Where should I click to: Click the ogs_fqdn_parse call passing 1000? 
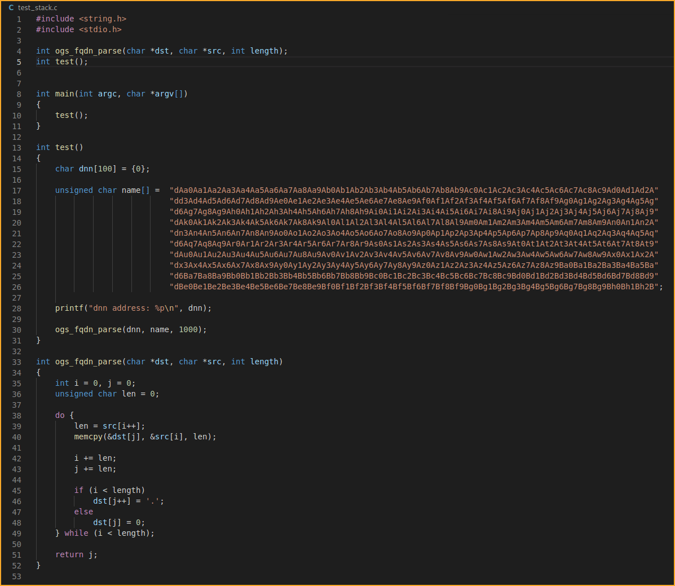[131, 330]
